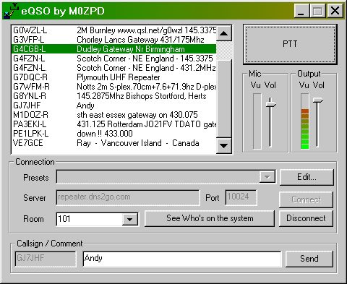
Task: Select GJ7JHF Andy in station list
Action: pyautogui.click(x=113, y=106)
